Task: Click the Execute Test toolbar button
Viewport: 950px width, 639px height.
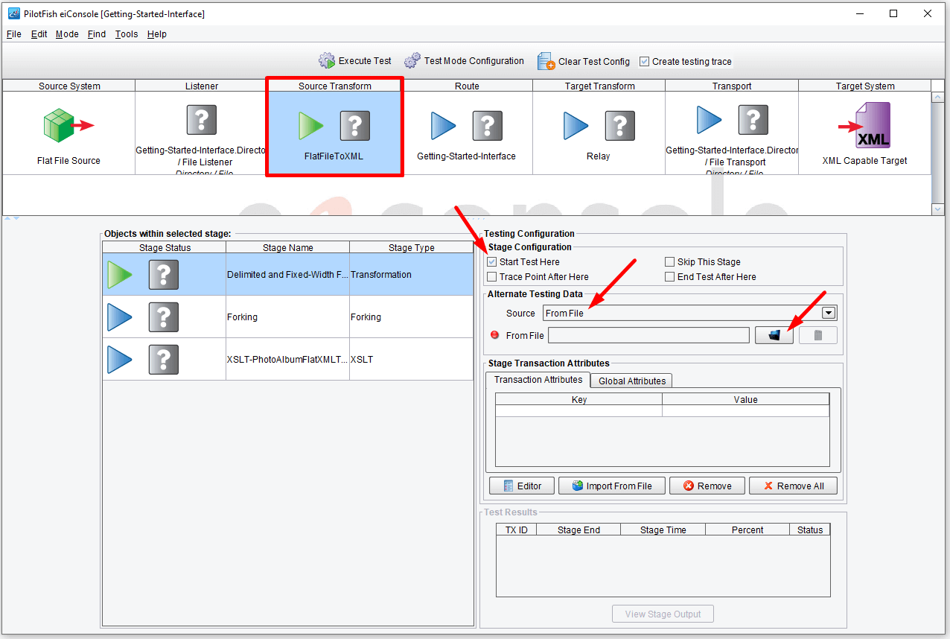Action: [355, 61]
